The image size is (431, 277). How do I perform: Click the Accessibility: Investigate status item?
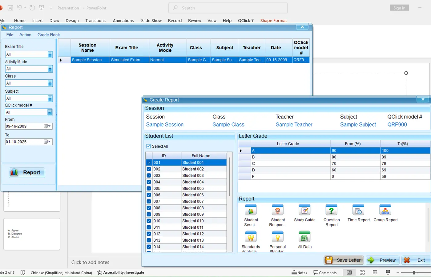point(121,272)
